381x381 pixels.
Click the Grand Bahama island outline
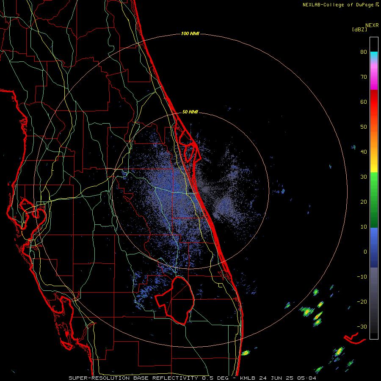(x=355, y=339)
